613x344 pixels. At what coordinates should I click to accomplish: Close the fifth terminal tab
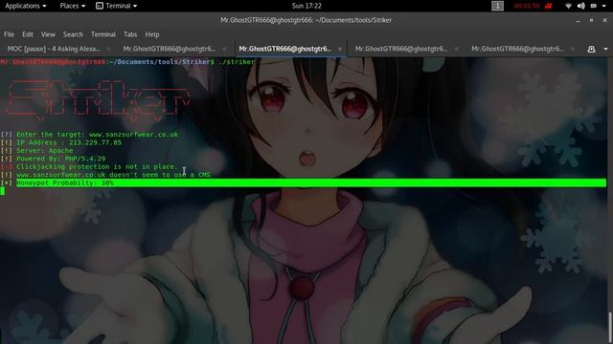[573, 49]
